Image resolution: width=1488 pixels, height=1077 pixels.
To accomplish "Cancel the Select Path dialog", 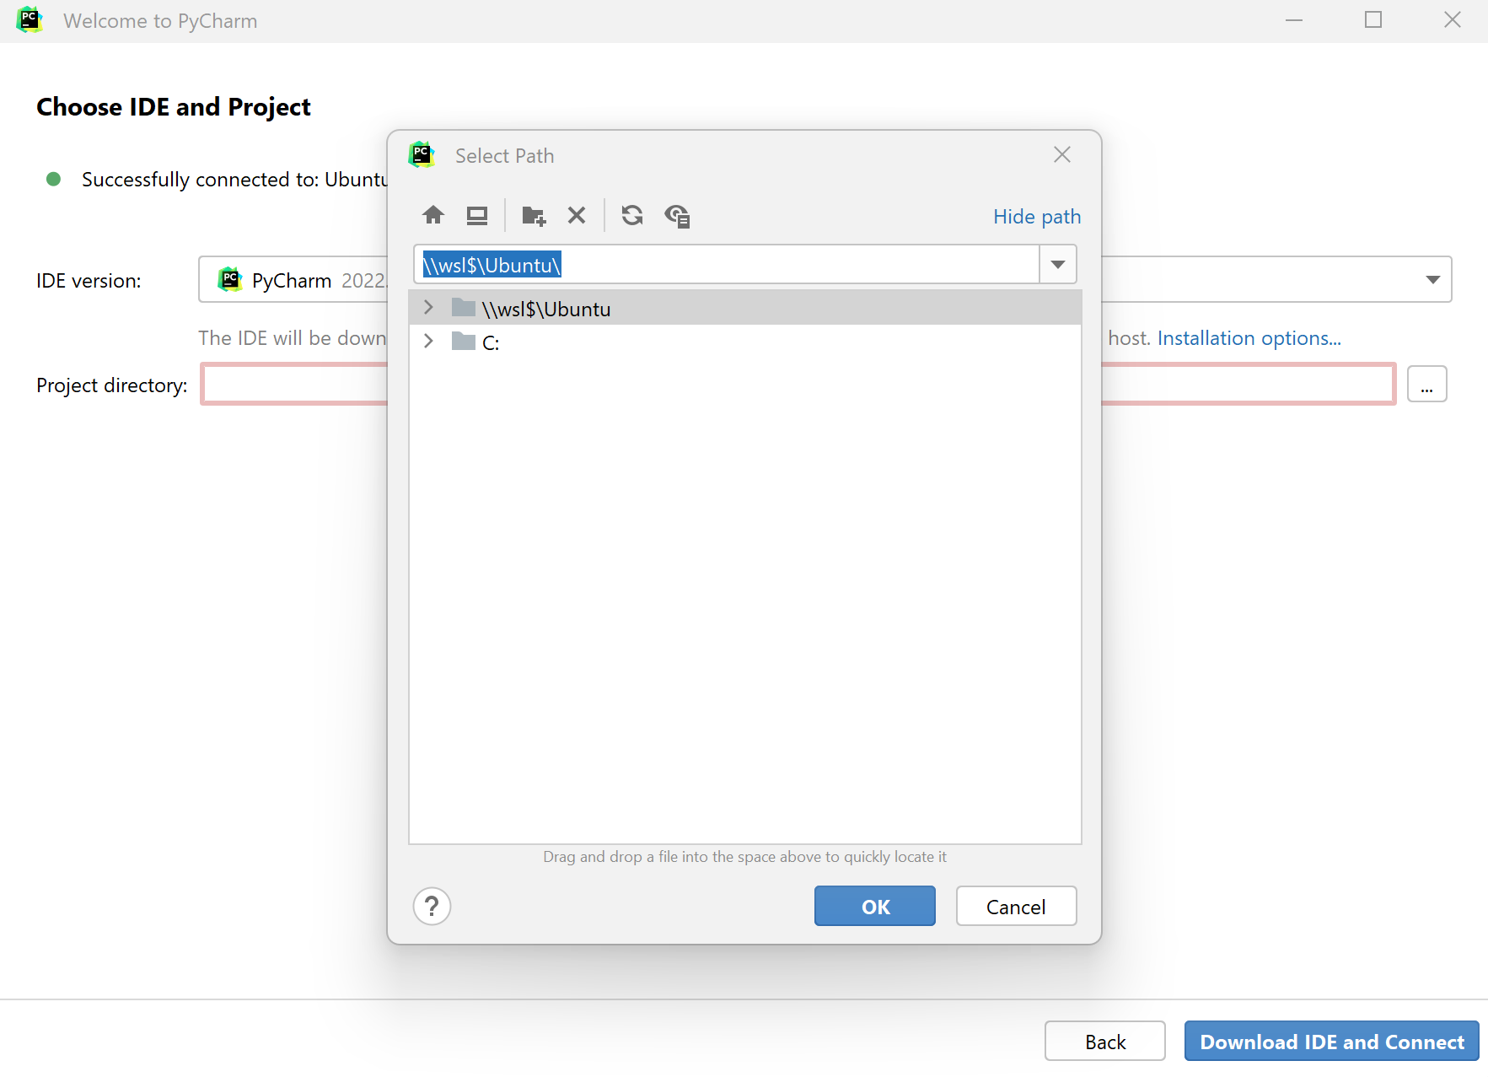I will point(1016,906).
